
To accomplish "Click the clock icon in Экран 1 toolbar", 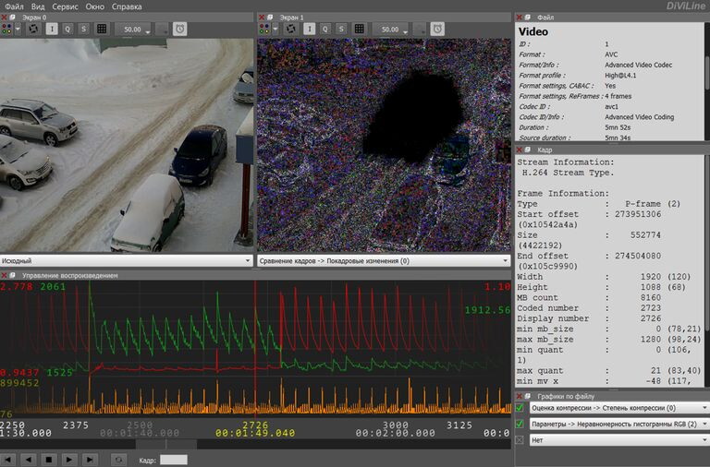I will click(435, 29).
